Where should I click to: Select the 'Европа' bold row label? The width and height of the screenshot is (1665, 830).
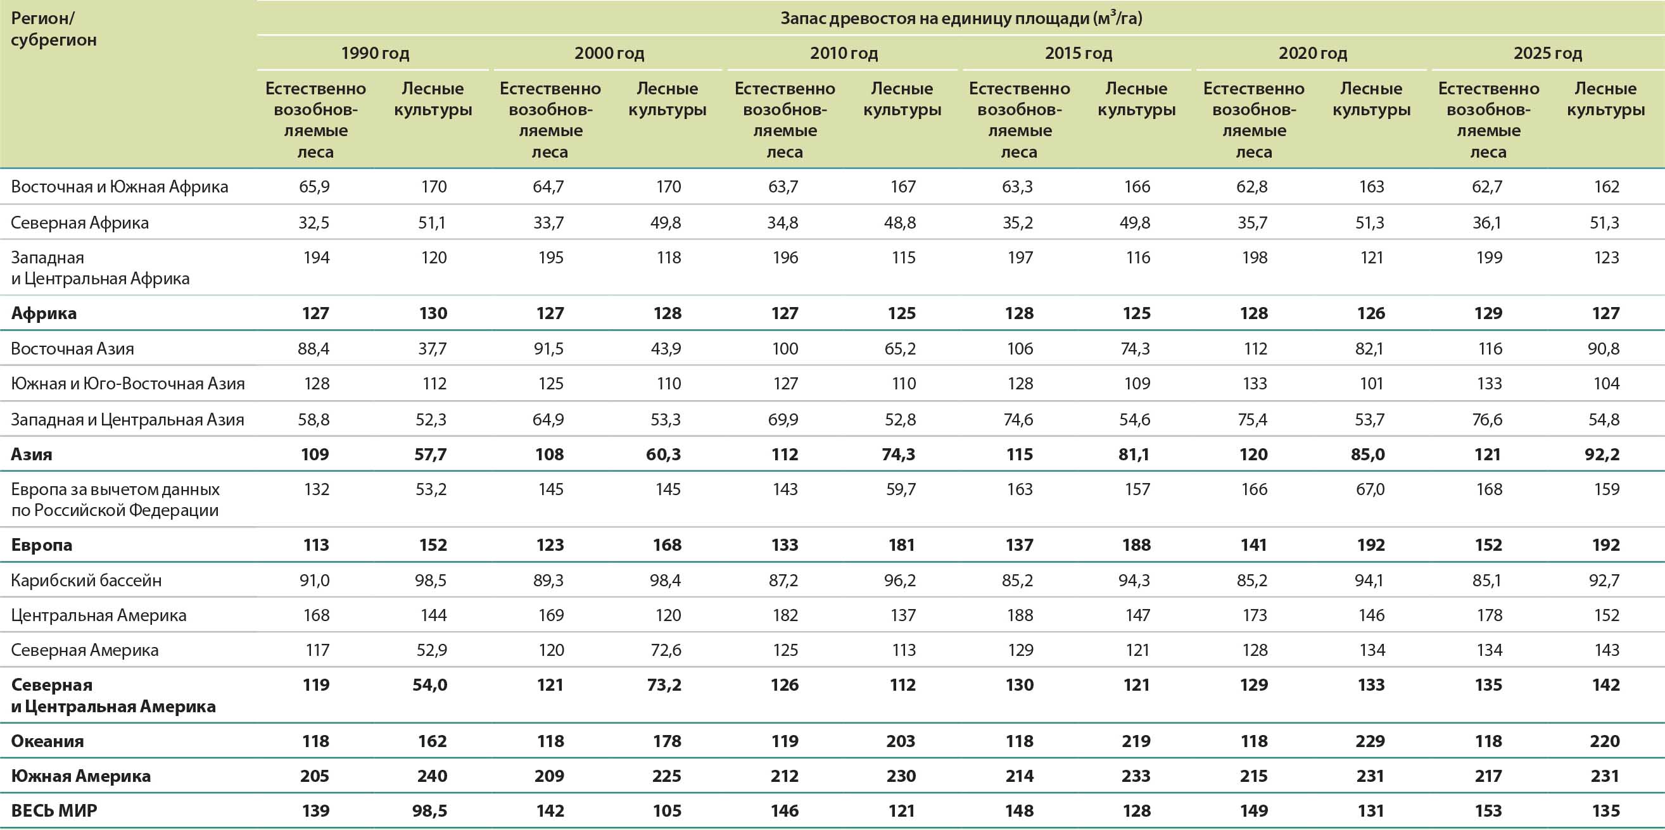(x=41, y=544)
